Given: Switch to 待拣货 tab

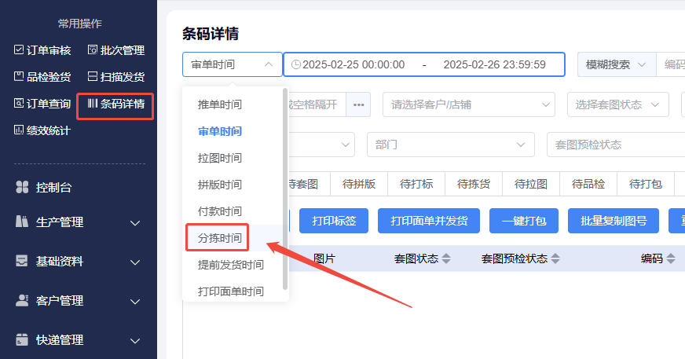Looking at the screenshot, I should point(473,184).
